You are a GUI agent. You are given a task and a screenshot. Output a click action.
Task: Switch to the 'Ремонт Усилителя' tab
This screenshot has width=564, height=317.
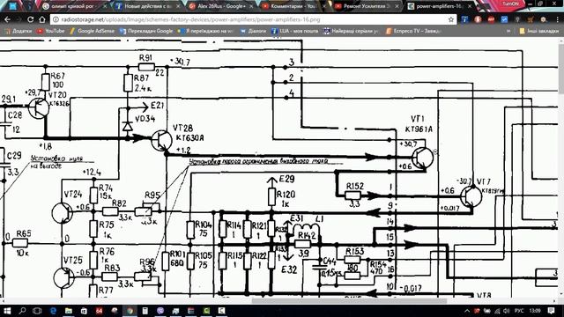367,6
